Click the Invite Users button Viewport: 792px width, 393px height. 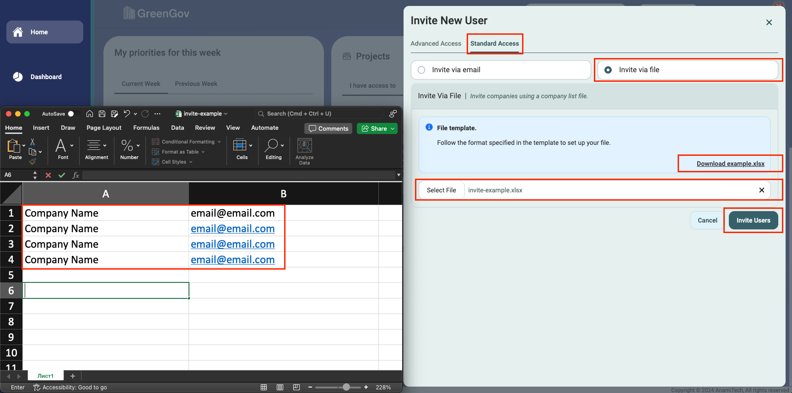point(754,220)
